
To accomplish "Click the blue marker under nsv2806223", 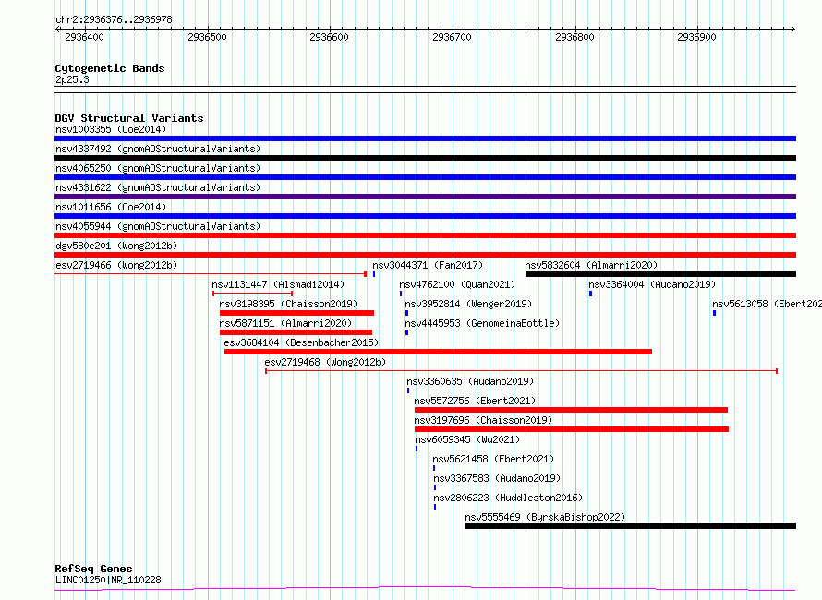I will click(435, 507).
